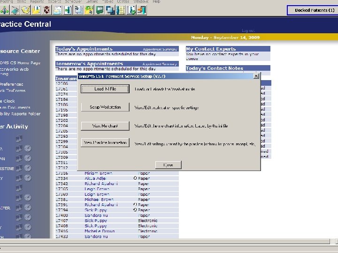The height and width of the screenshot is (253, 338).
Task: Open the yellow patient folder toolbar icon
Action: [36, 10]
